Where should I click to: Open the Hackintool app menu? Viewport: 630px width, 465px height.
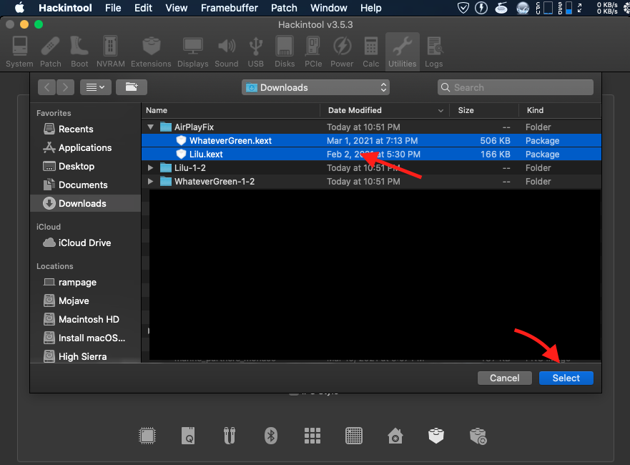[x=65, y=8]
